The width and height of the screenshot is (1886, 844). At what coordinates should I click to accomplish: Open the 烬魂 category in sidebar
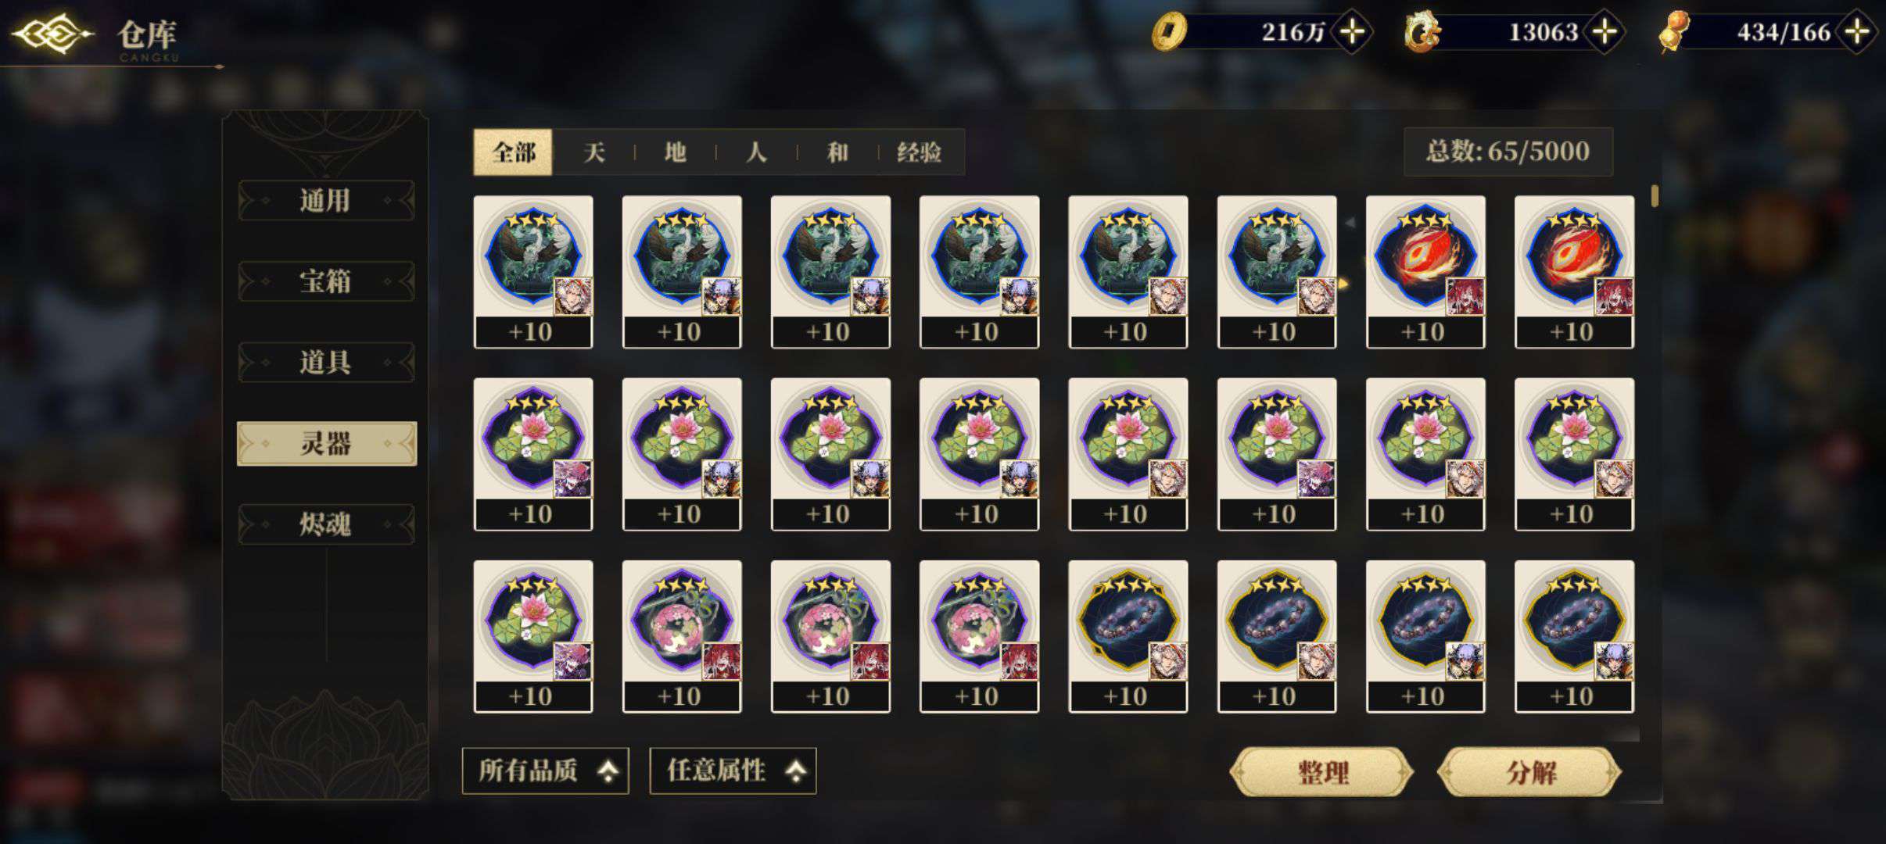[326, 524]
